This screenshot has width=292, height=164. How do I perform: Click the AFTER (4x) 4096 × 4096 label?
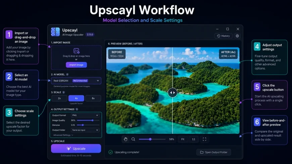pos(228,54)
